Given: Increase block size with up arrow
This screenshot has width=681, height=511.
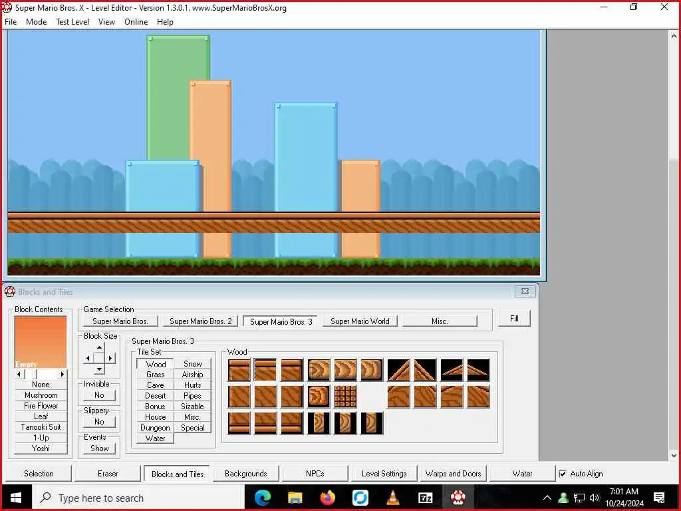Looking at the screenshot, I should pos(100,347).
